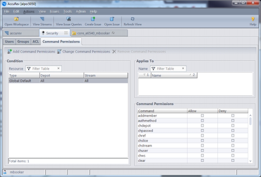261x177 pixels.
Task: Open the View Streams toolbar icon
Action: point(42,19)
